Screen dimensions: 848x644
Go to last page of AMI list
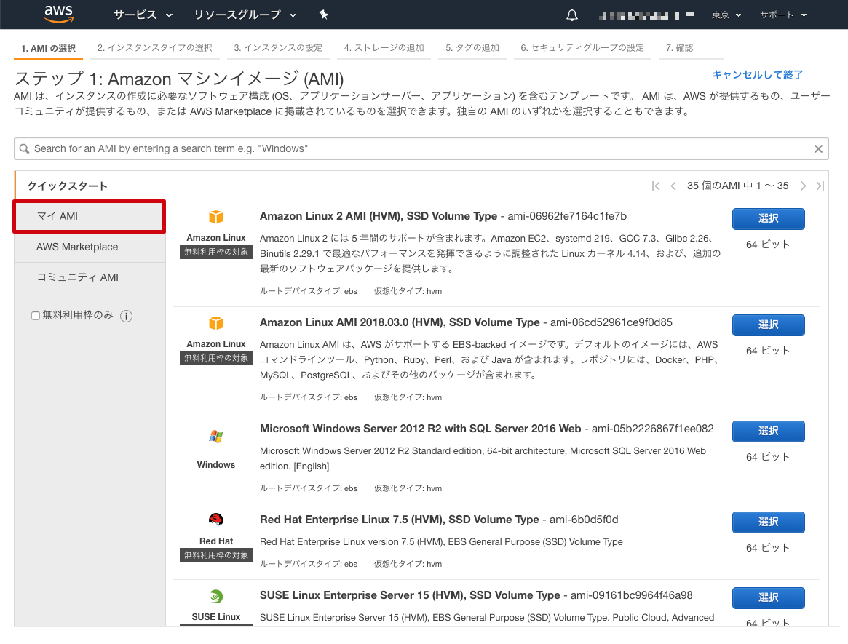[x=820, y=186]
